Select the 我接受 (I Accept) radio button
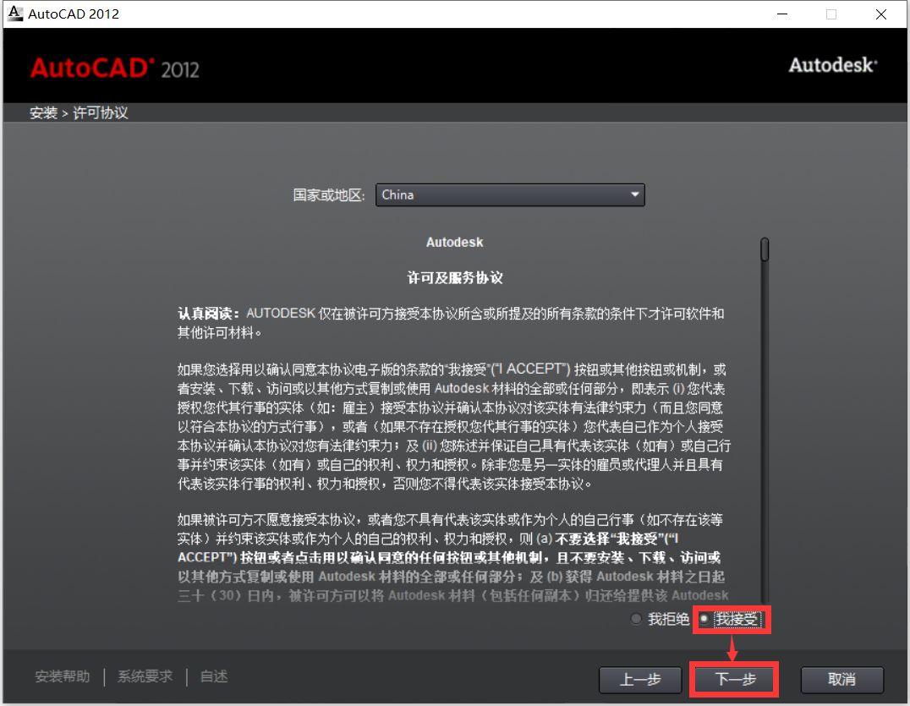The image size is (910, 706). [704, 619]
